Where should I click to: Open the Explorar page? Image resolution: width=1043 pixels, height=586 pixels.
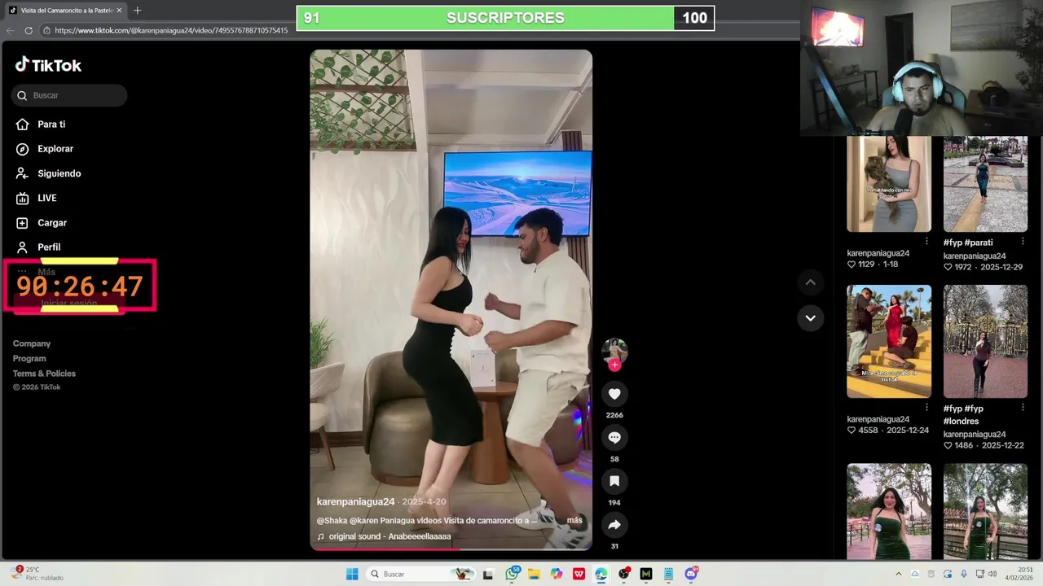point(45,149)
